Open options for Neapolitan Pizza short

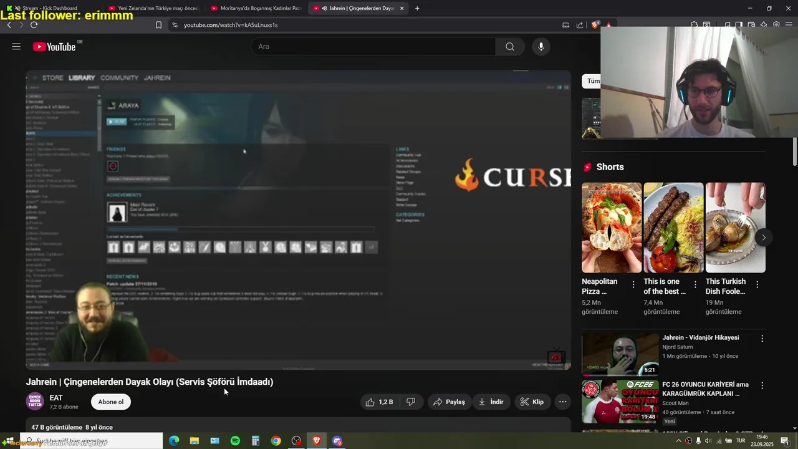(633, 284)
